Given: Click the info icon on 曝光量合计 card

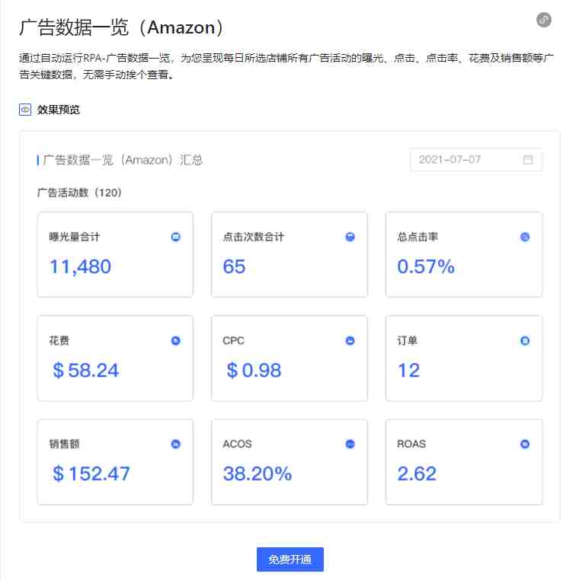Looking at the screenshot, I should tap(176, 237).
